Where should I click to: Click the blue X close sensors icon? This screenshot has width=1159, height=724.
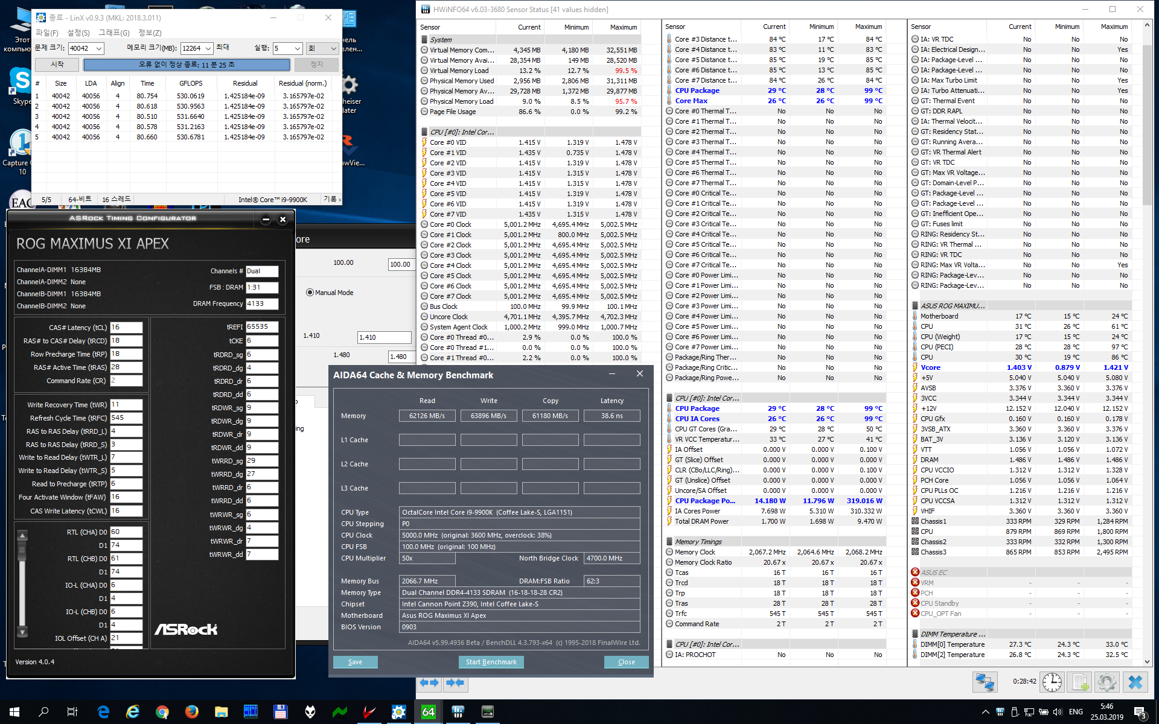coord(1135,682)
